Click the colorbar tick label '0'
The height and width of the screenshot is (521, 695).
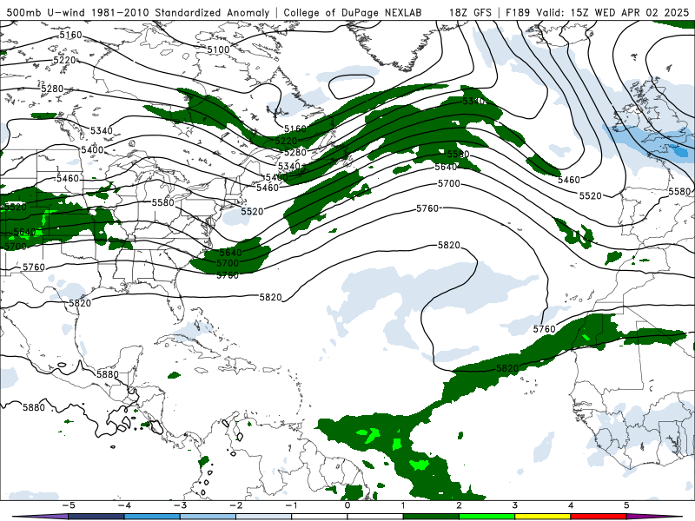347,505
